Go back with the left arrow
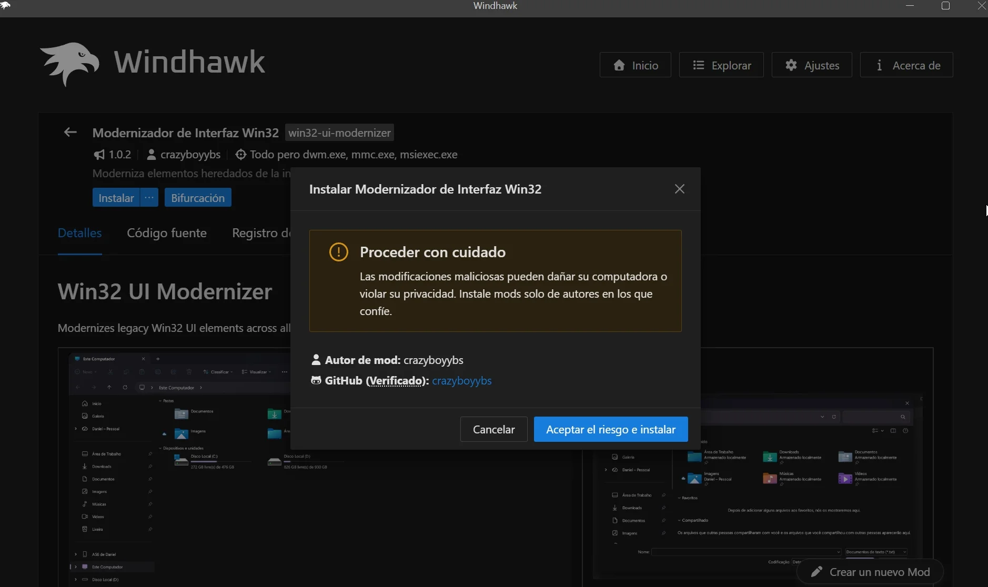This screenshot has height=587, width=988. (70, 132)
